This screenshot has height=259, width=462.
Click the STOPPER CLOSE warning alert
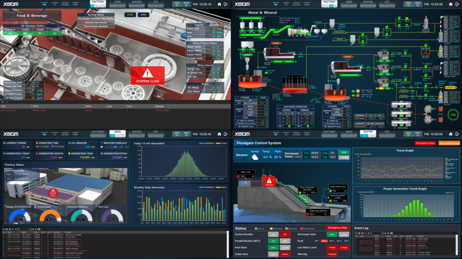pos(147,74)
